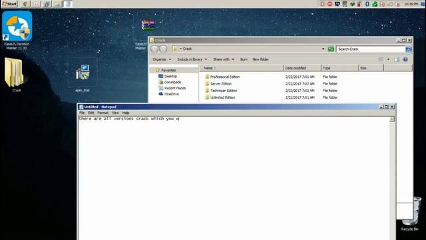Open the Organize dropdown menu
This screenshot has width=426, height=240.
[162, 59]
